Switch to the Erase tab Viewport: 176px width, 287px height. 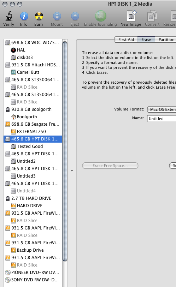pyautogui.click(x=146, y=40)
